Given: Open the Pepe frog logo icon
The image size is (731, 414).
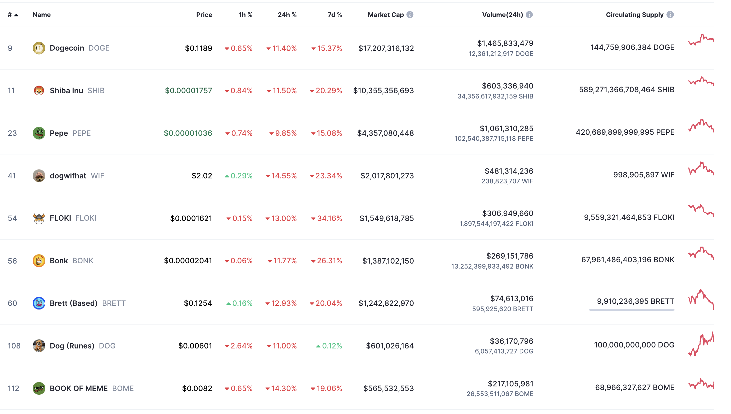Looking at the screenshot, I should (39, 133).
